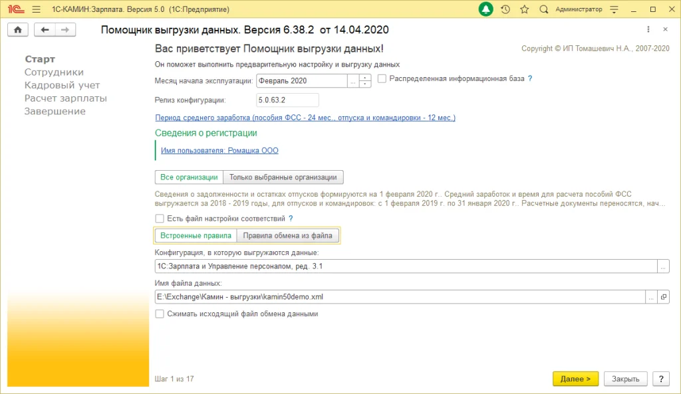Show the history clock icon
The image size is (681, 394).
[505, 9]
